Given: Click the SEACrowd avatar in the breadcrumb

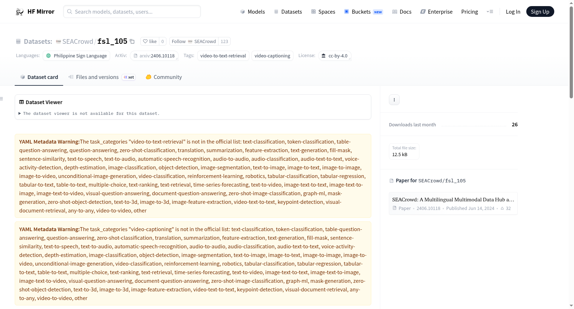Looking at the screenshot, I should 58,42.
